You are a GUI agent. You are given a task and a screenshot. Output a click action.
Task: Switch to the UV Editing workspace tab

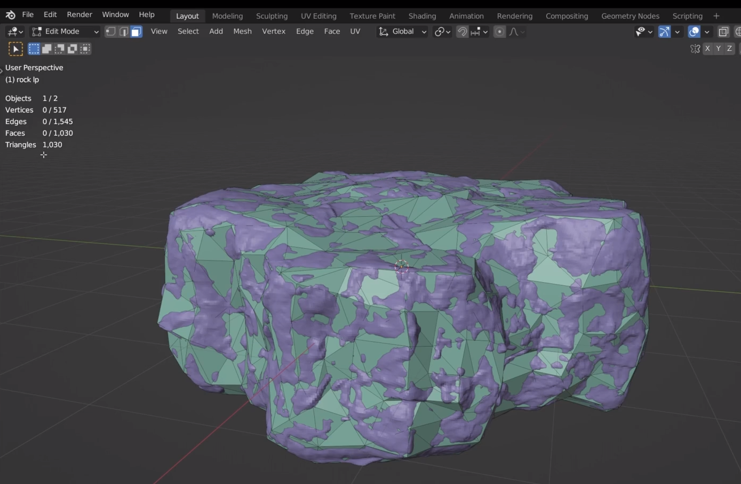point(318,16)
